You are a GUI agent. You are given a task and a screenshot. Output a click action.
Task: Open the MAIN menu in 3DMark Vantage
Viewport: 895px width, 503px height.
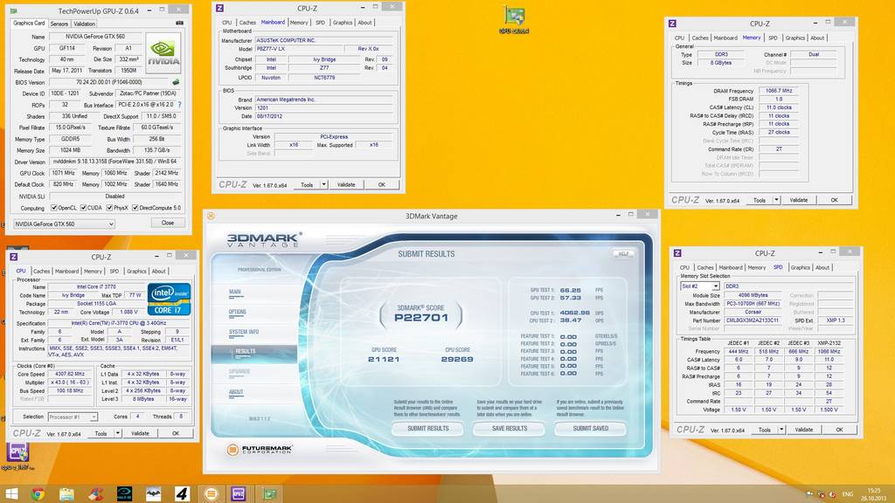point(234,292)
